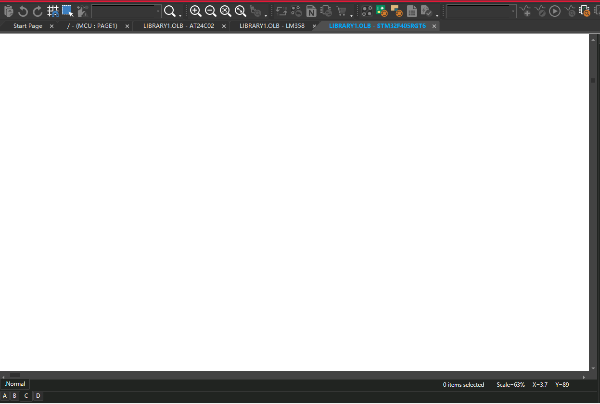This screenshot has height=404, width=600.
Task: Undo the last action
Action: (x=23, y=11)
